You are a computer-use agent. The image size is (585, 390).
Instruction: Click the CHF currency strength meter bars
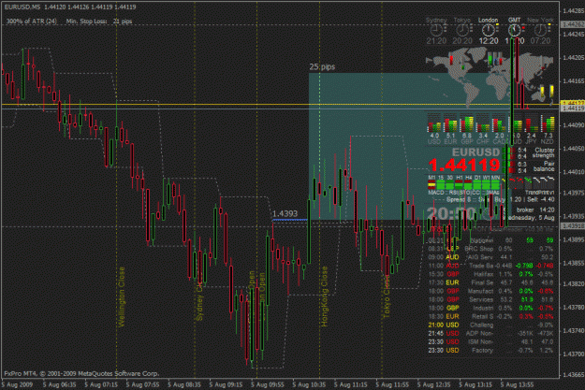coord(483,123)
